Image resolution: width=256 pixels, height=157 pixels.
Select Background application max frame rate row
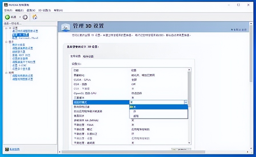pyautogui.click(x=101, y=111)
